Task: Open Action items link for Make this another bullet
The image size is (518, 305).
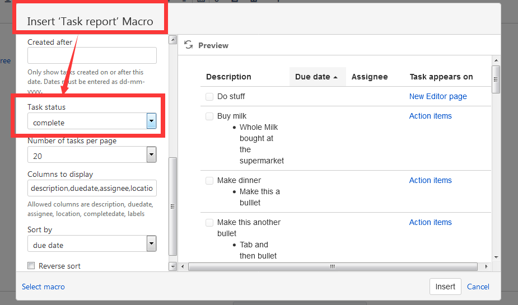Action: (x=430, y=222)
